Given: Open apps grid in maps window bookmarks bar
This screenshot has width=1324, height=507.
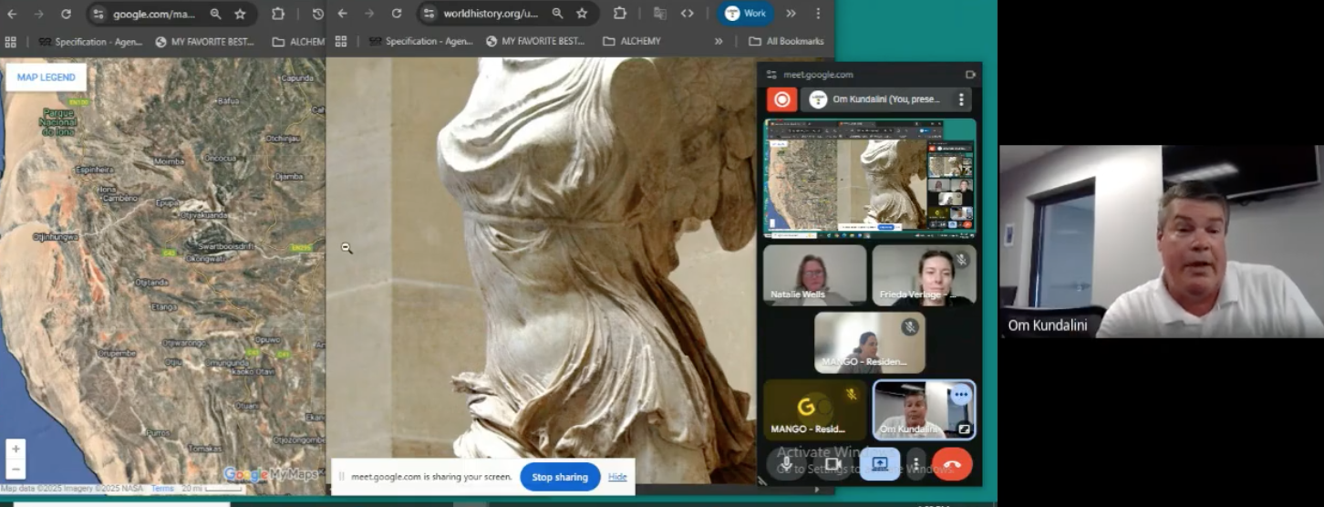Looking at the screenshot, I should click(x=11, y=41).
